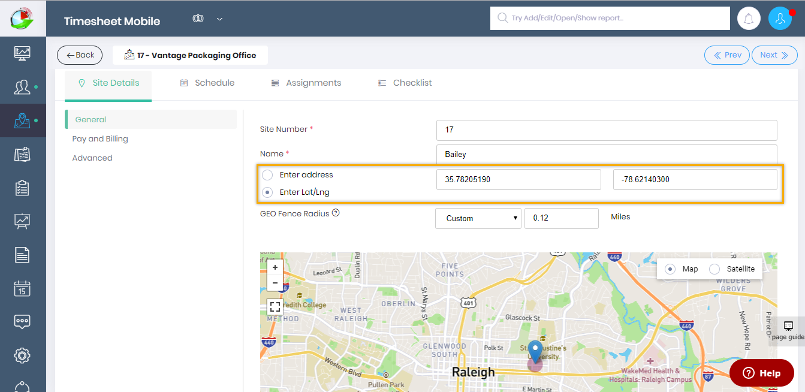The width and height of the screenshot is (805, 392).
Task: Click the latitude field 35.78205190
Action: click(x=518, y=179)
